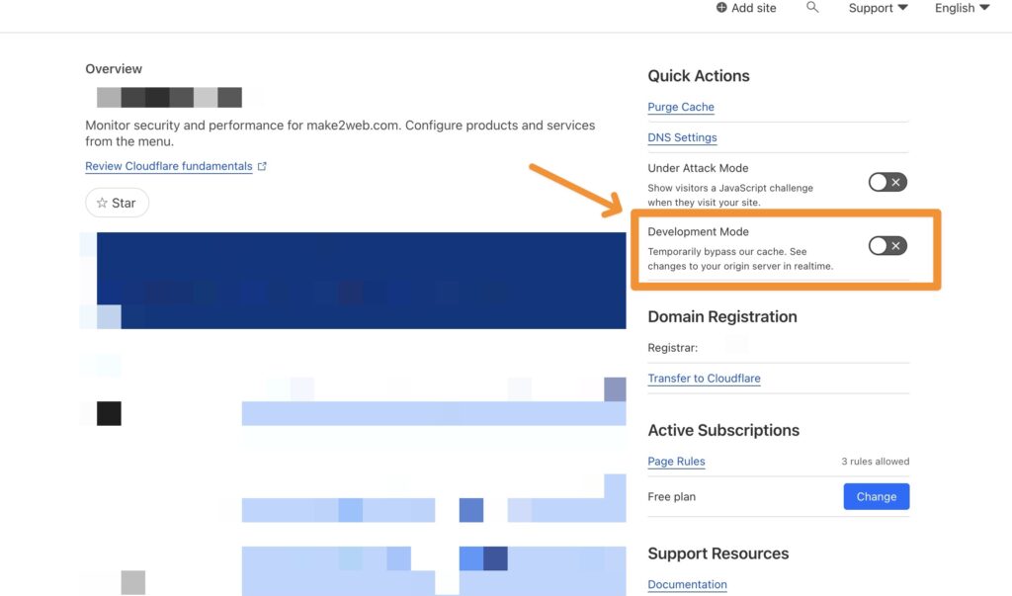Open the English language dropdown
1012x596 pixels.
[962, 8]
